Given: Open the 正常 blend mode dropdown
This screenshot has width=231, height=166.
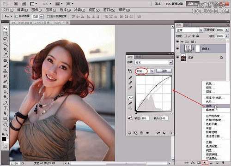Looking at the screenshot, I should [201, 30].
